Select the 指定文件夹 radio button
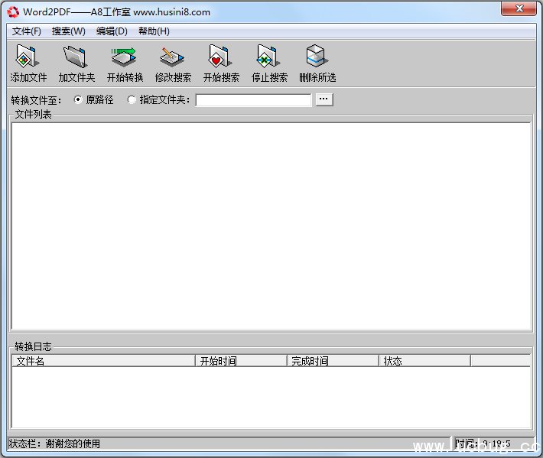 click(132, 99)
